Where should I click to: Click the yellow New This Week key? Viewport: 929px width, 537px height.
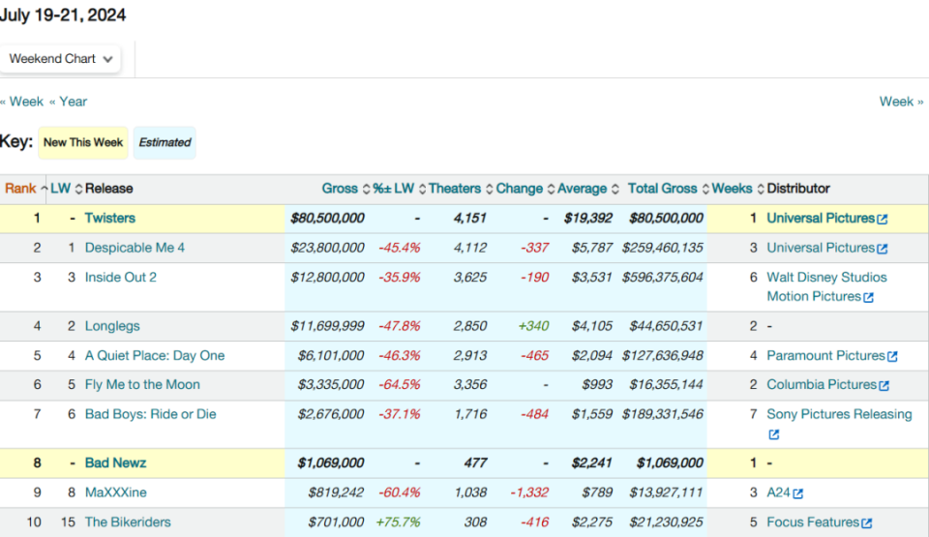coord(83,142)
